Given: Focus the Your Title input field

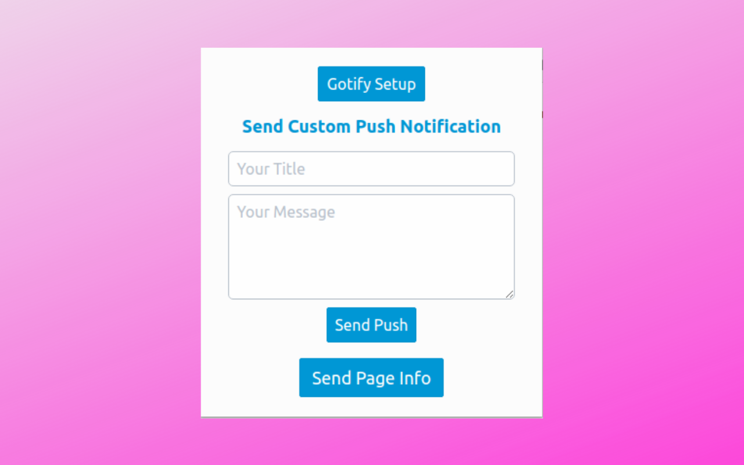Looking at the screenshot, I should coord(371,169).
